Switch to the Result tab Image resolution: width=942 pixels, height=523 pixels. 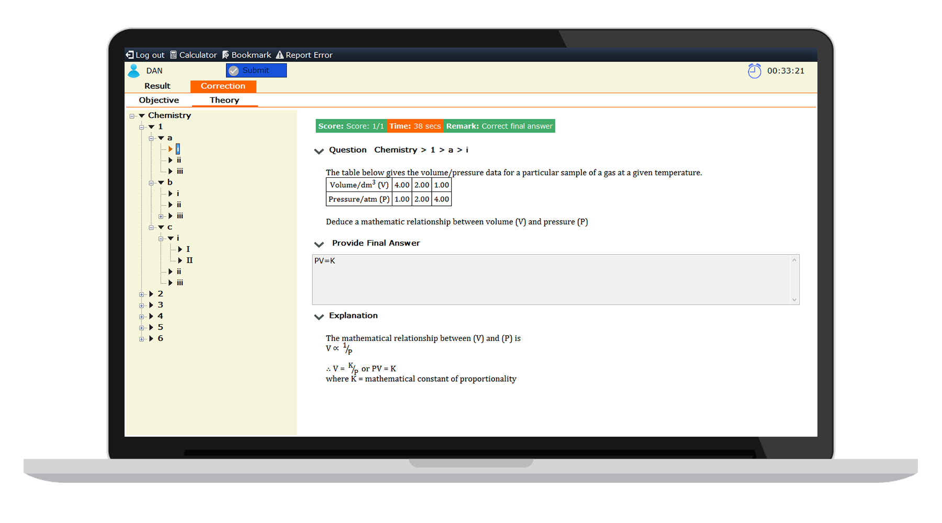(157, 86)
